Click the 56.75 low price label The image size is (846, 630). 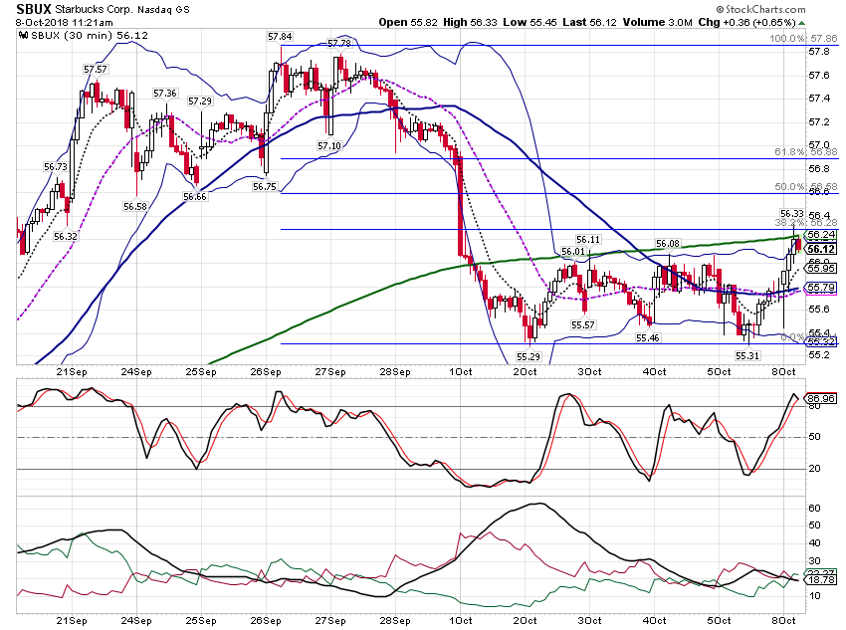click(265, 187)
